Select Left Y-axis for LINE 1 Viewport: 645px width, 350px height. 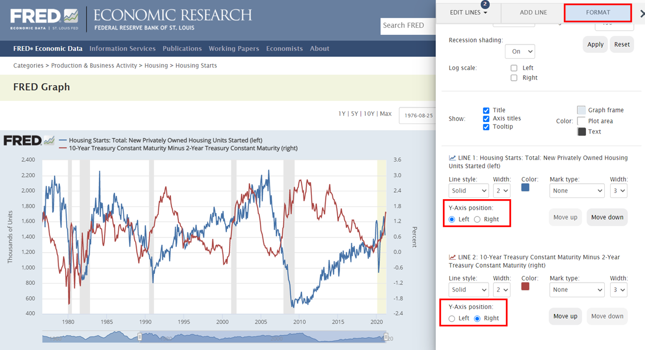point(452,219)
